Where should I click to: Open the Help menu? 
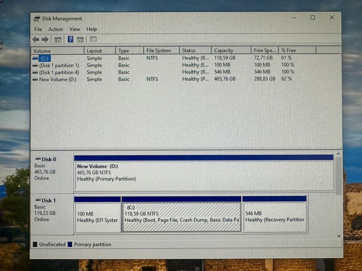[92, 29]
